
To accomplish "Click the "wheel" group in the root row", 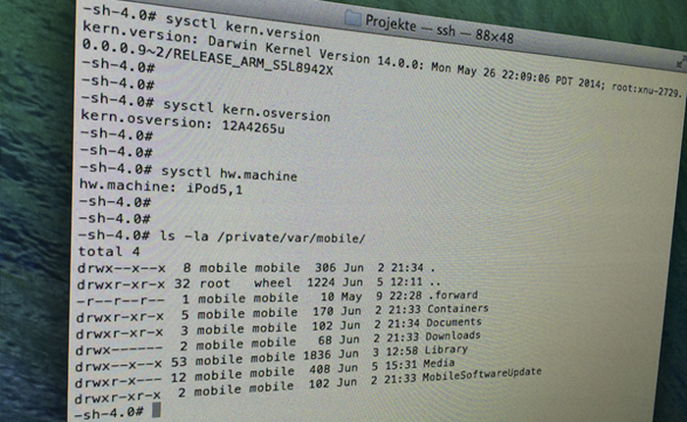I will click(x=273, y=283).
